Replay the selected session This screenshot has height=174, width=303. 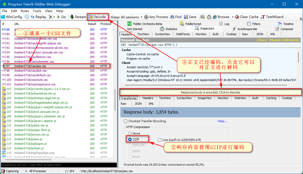click(x=38, y=17)
